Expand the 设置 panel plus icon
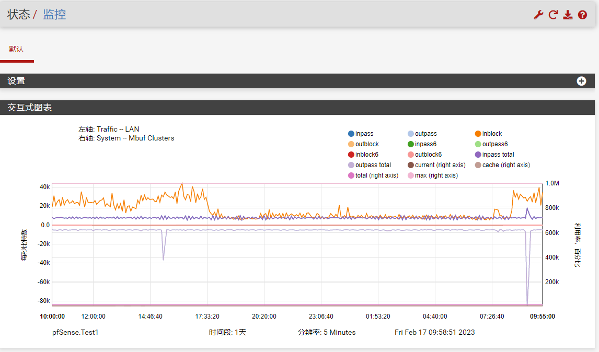 click(x=581, y=81)
